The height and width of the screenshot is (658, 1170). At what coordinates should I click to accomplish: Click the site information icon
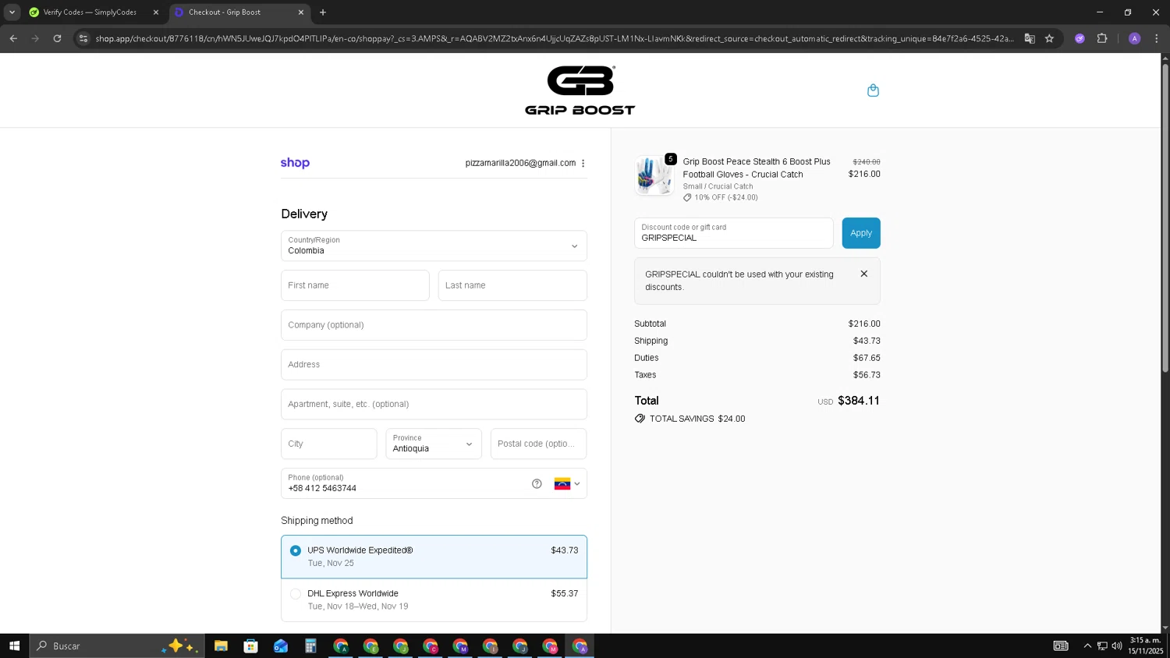coord(83,38)
